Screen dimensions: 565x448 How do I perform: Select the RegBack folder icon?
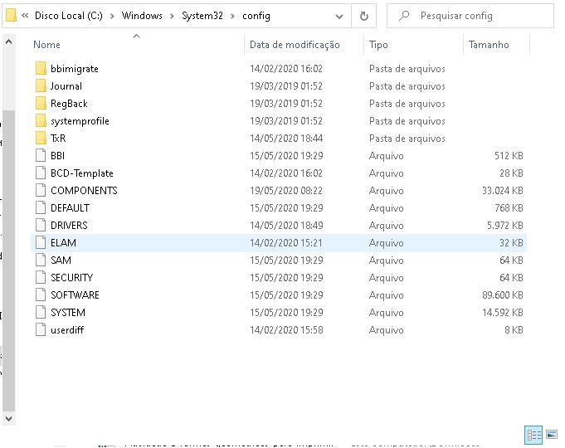(x=41, y=104)
